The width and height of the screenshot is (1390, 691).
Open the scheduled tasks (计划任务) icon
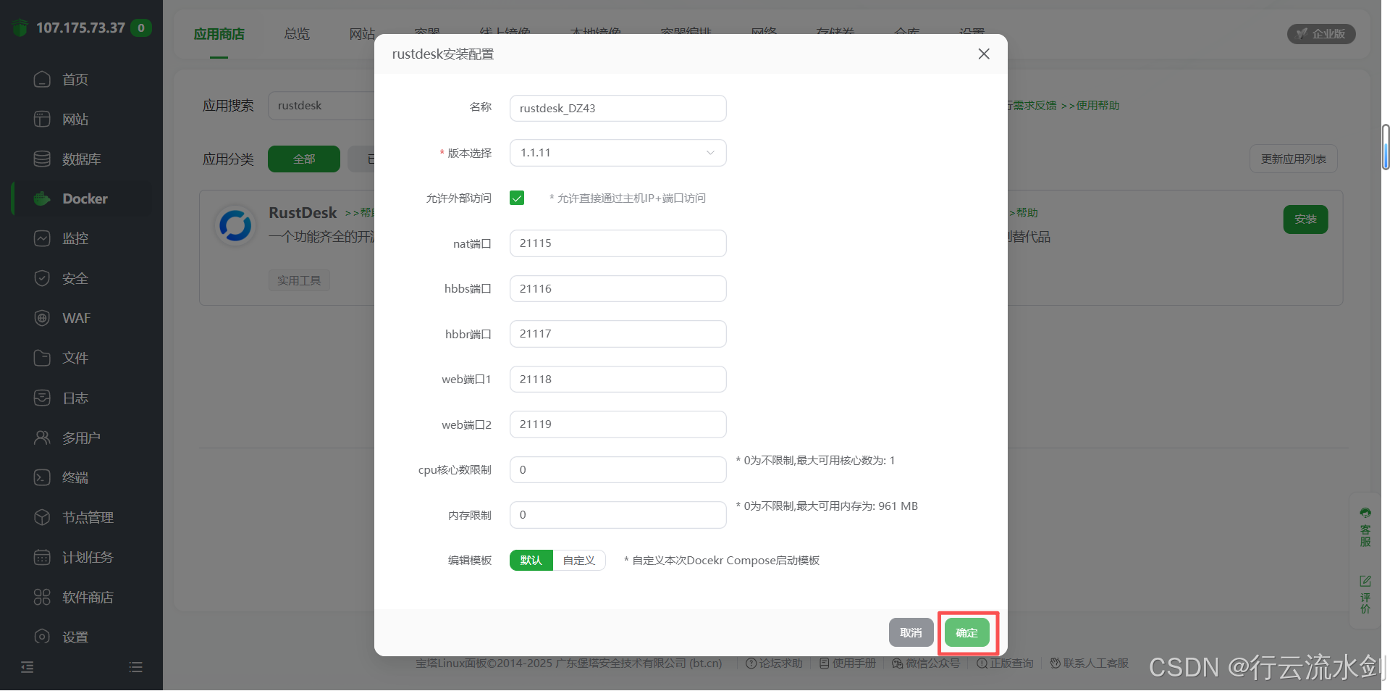tap(42, 557)
